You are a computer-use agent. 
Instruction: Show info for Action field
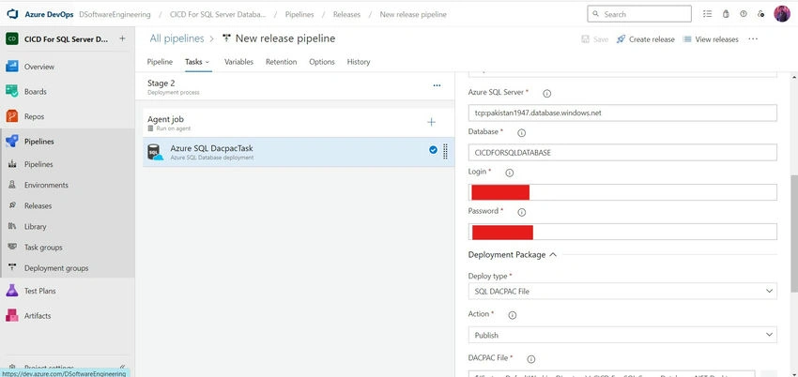[x=513, y=315]
